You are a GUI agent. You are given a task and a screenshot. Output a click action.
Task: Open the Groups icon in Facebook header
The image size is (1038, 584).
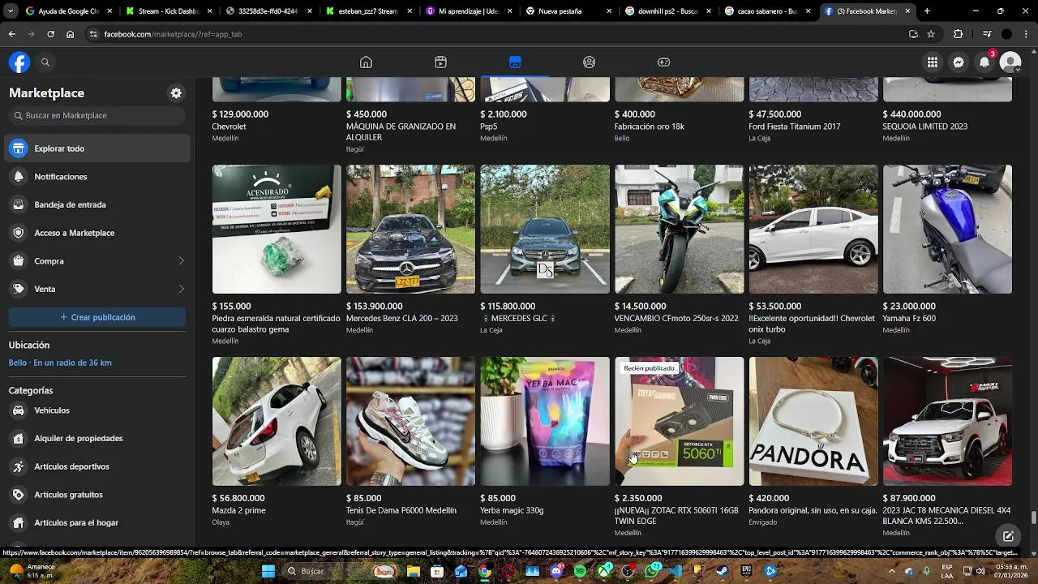coord(590,62)
